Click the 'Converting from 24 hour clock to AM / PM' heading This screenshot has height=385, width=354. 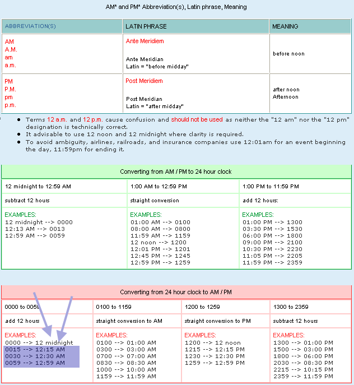176,292
